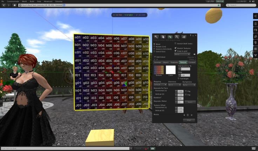The image size is (258, 151).
Task: Select the Edit tool in build panel
Action: 170,37
